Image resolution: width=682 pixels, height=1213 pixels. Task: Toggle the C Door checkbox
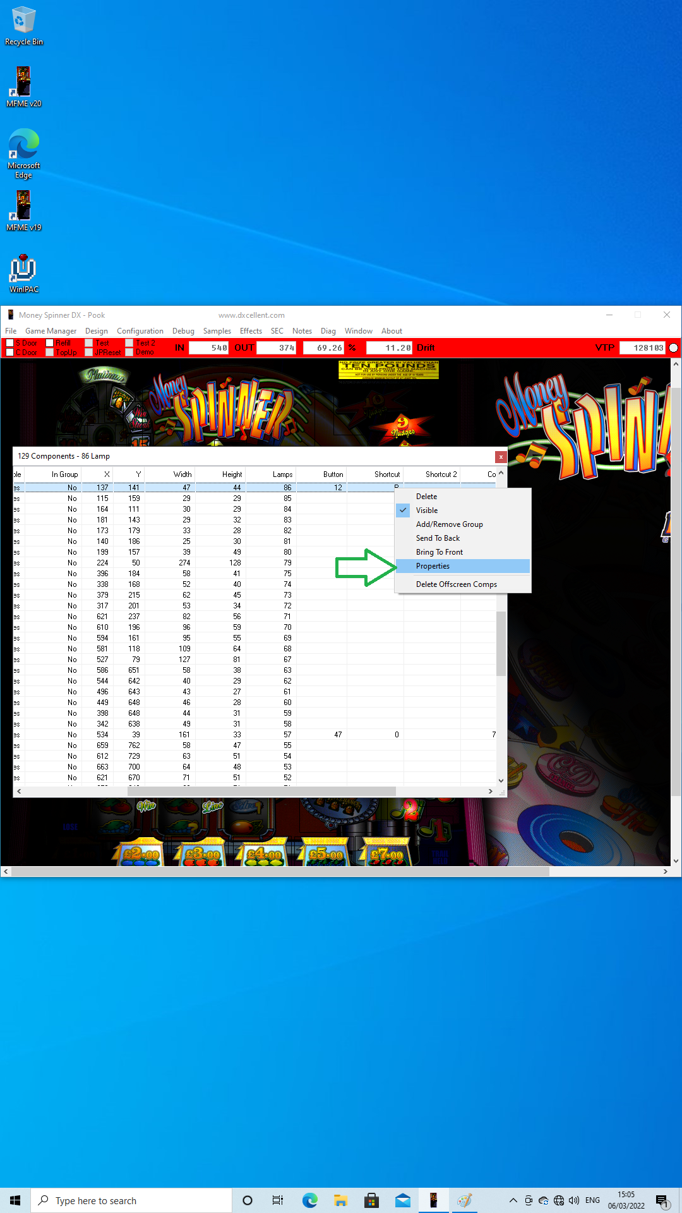pyautogui.click(x=9, y=353)
